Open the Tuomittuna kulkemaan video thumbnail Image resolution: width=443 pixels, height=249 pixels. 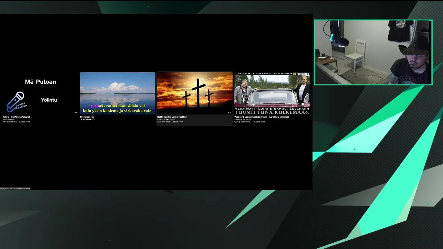272,93
